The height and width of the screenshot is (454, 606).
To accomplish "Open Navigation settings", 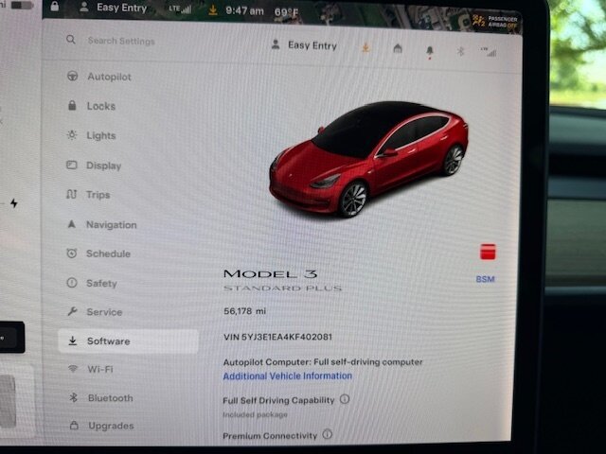I will pyautogui.click(x=111, y=225).
